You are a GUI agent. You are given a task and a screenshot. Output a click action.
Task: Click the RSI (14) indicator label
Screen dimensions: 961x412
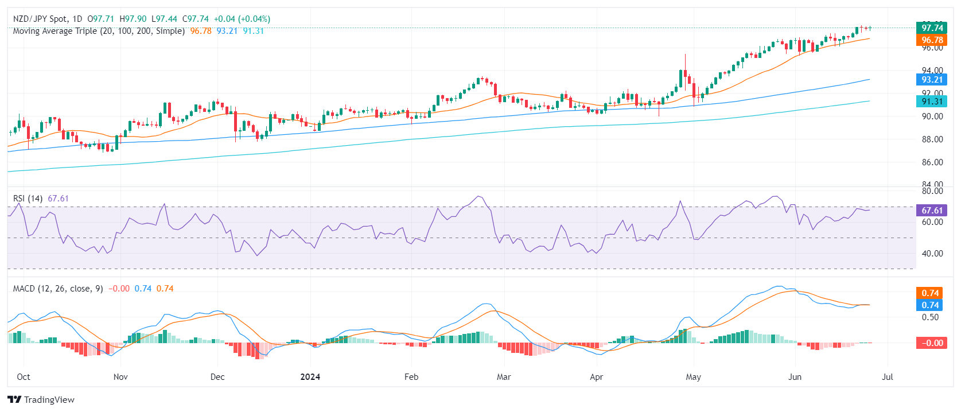click(28, 199)
